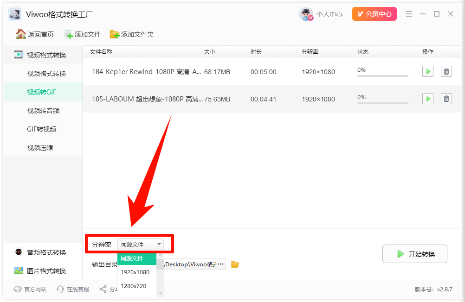The width and height of the screenshot is (465, 302).
Task: Click the output directory path field
Action: tap(190, 264)
